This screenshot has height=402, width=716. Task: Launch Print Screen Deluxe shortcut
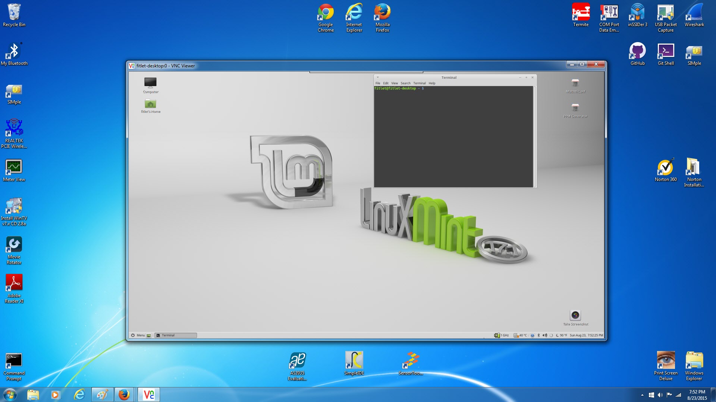pos(666,366)
